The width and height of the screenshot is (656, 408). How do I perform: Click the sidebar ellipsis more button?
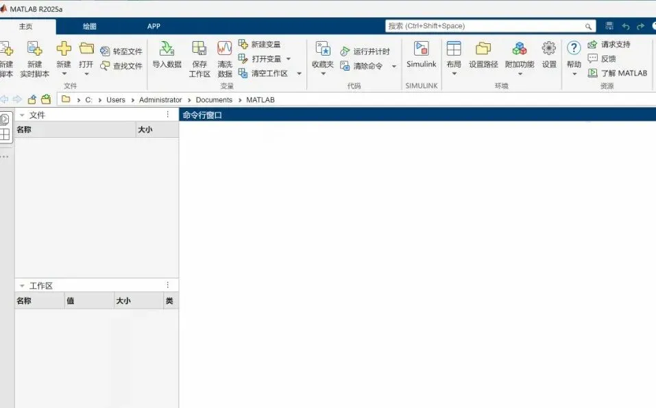coord(5,156)
